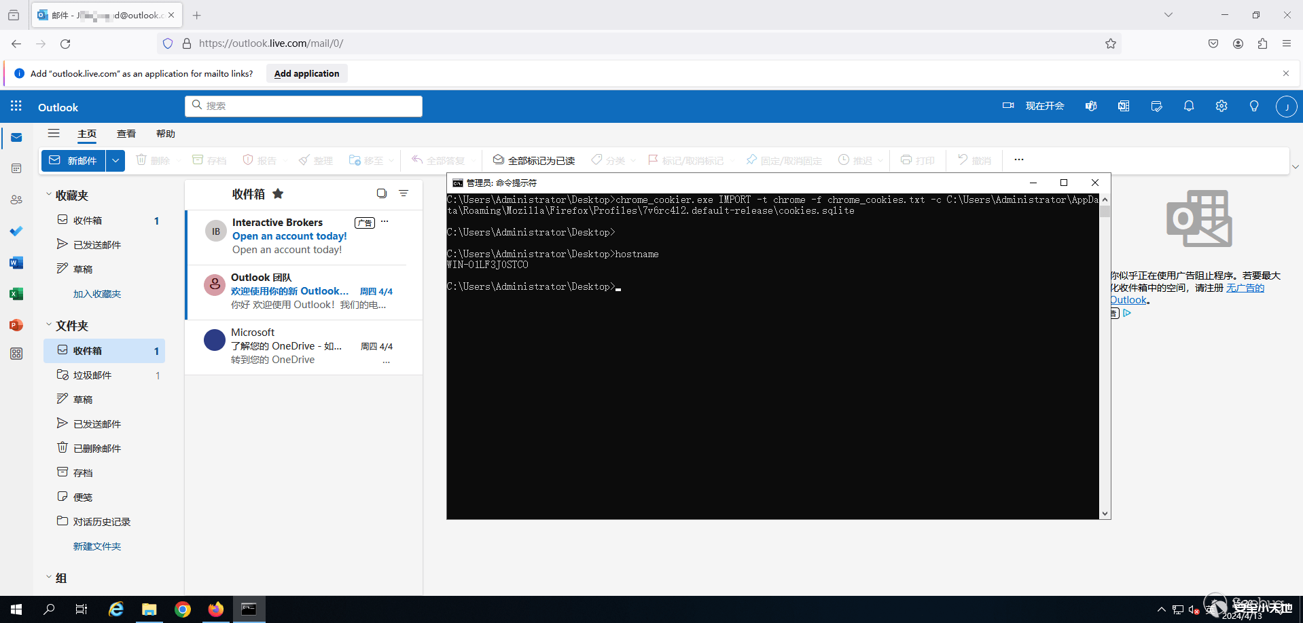
Task: Switch to the 帮助 Help ribbon tab
Action: [x=166, y=134]
